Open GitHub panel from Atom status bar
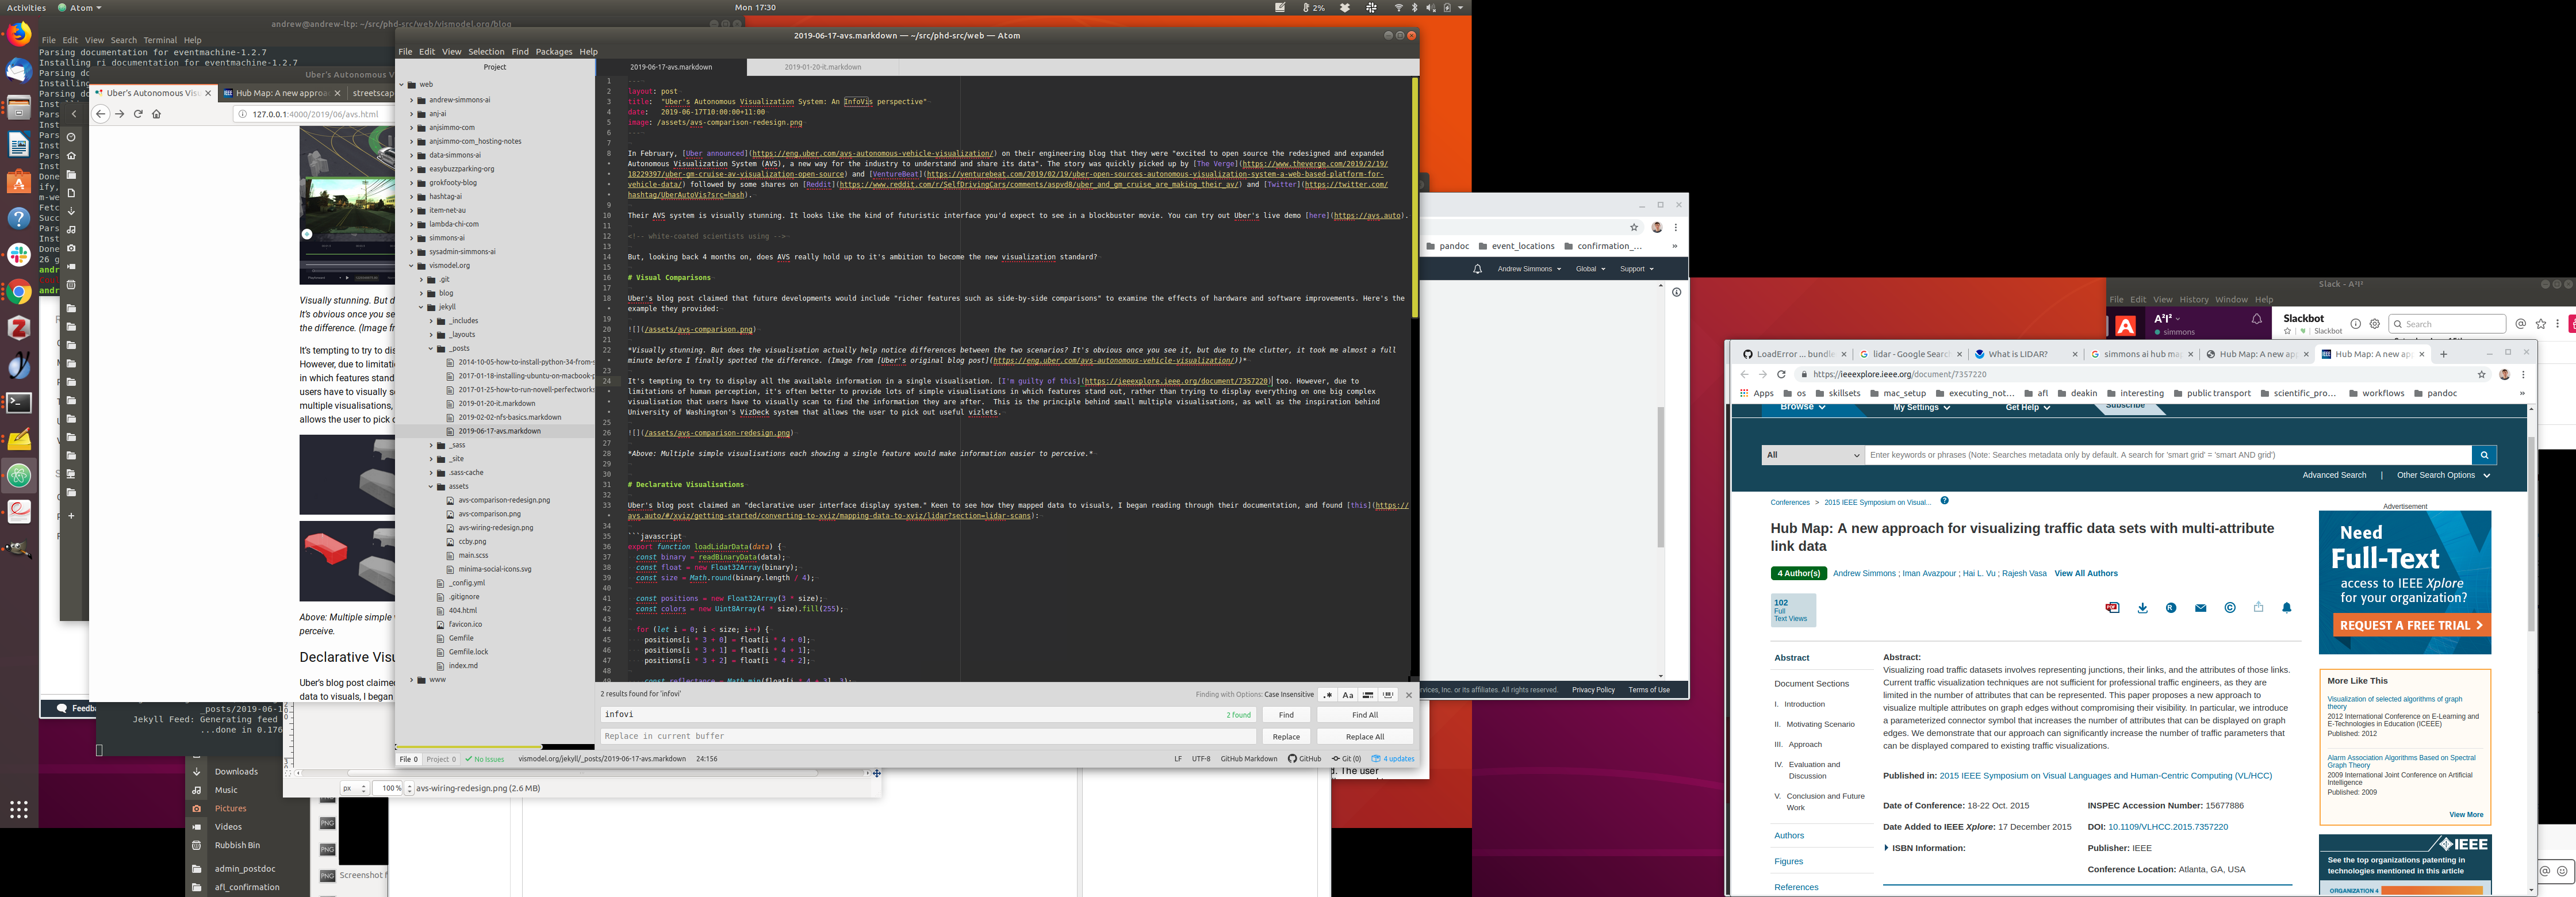This screenshot has height=897, width=2576. click(1304, 759)
